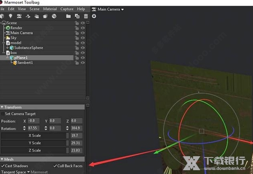
Task: Toggle lock on Main Camera row
Action: (77, 33)
